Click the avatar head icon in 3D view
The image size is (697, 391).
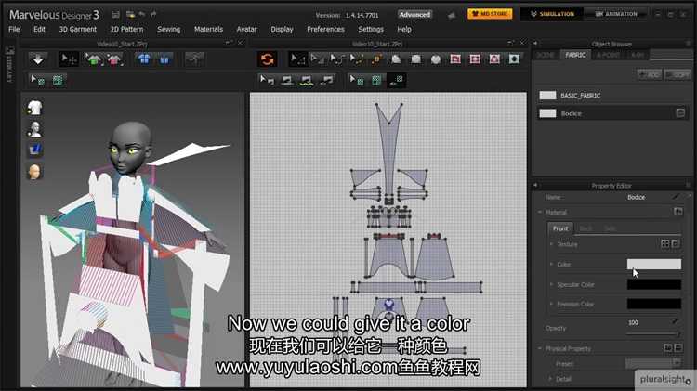pyautogui.click(x=34, y=172)
